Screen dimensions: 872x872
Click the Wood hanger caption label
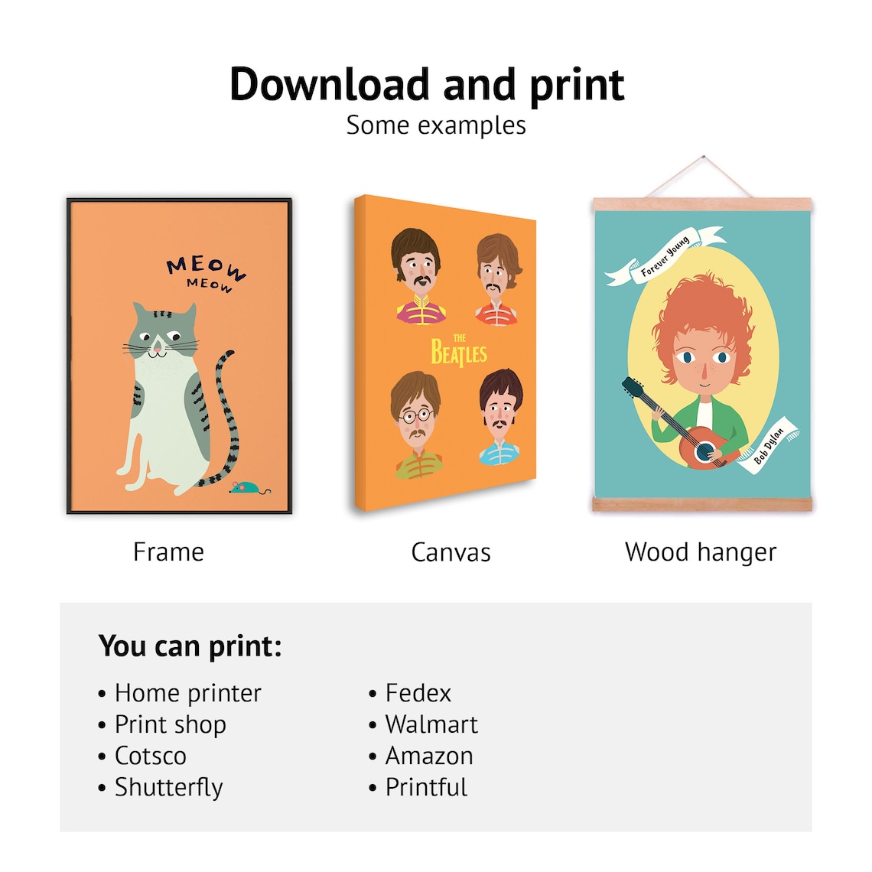pyautogui.click(x=701, y=552)
